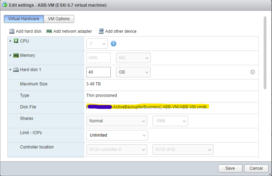This screenshot has height=176, width=272.
Task: Open the Shares Normal dropdown
Action: click(x=116, y=121)
